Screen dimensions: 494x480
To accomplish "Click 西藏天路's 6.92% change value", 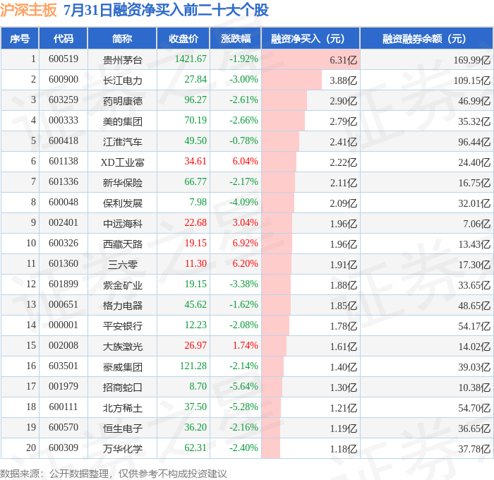I will tap(244, 244).
